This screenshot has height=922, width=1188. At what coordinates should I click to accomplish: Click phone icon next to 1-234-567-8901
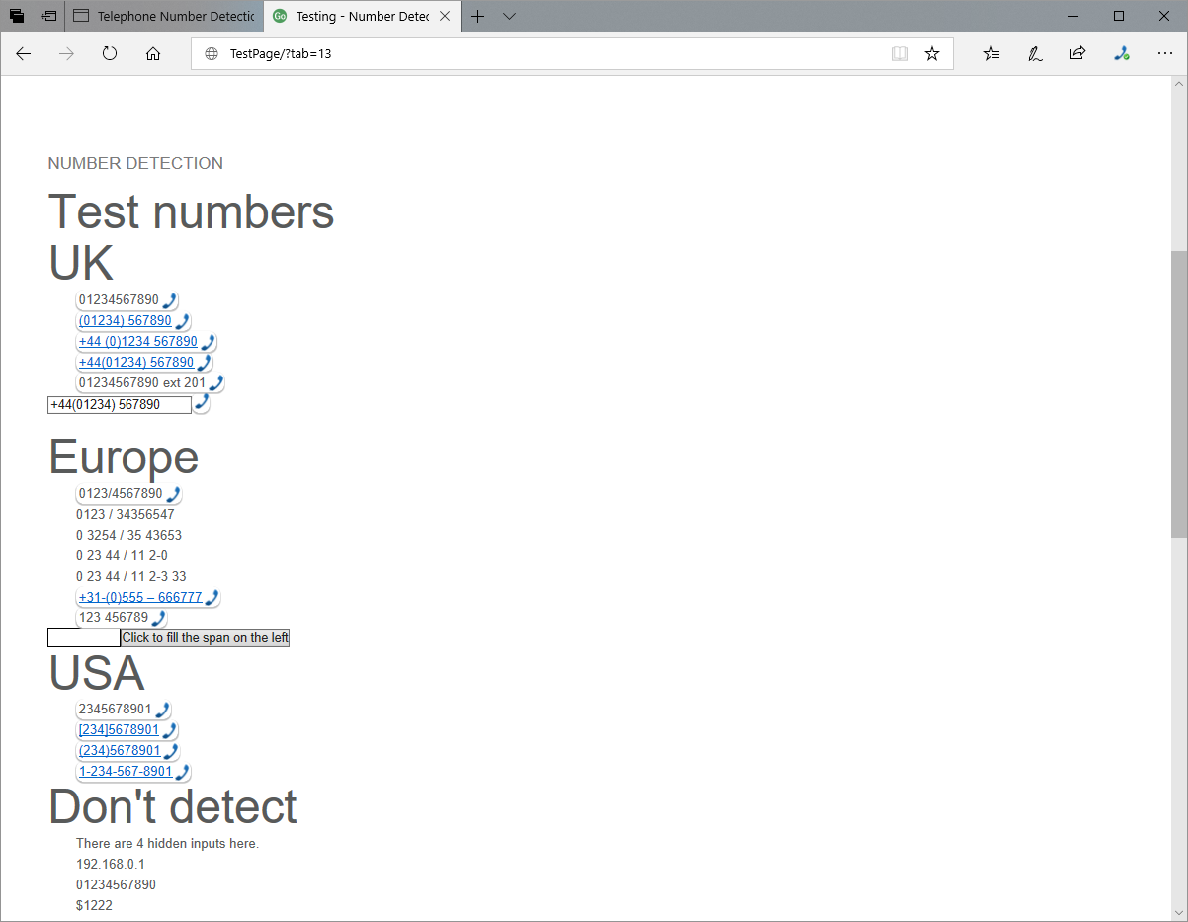pos(182,771)
